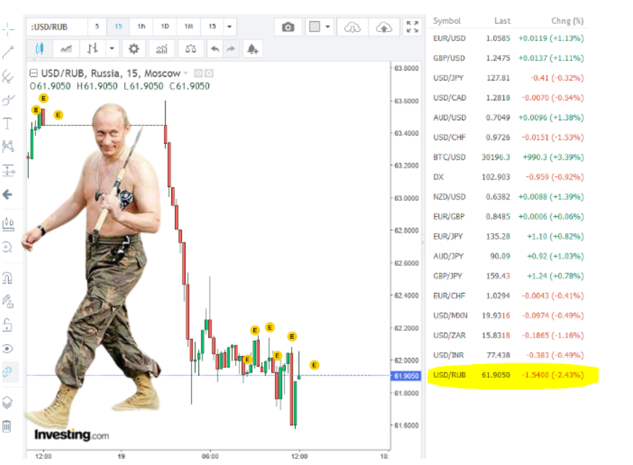The image size is (633, 465).
Task: Select the brush drawing tool
Action: point(8,100)
